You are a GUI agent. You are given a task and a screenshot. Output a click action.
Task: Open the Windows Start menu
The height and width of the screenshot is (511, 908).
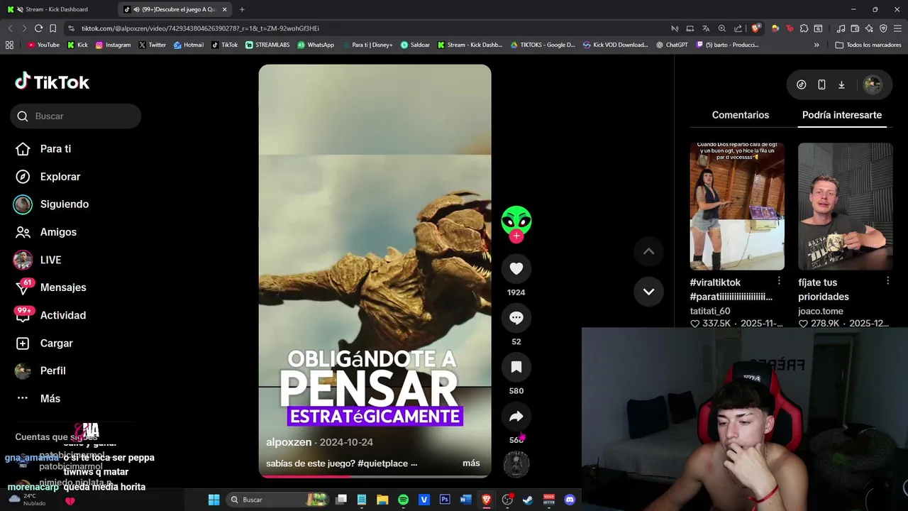214,500
